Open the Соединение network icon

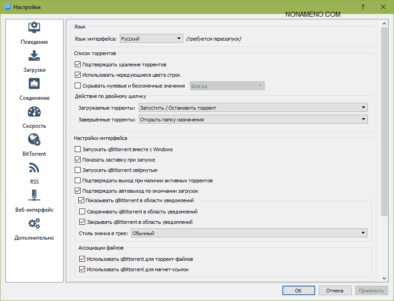(x=34, y=84)
